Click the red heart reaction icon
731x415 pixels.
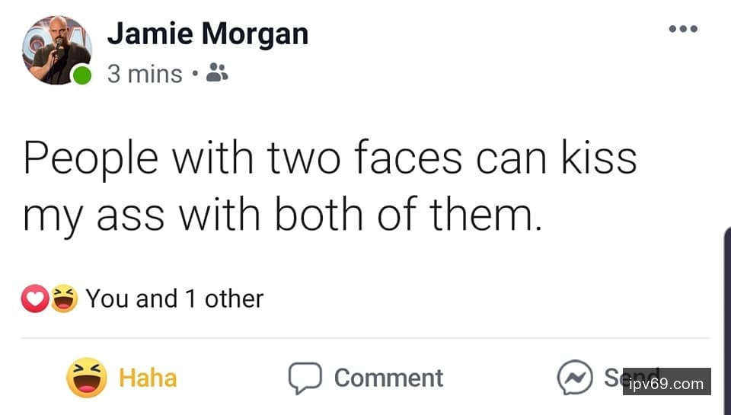click(x=34, y=299)
